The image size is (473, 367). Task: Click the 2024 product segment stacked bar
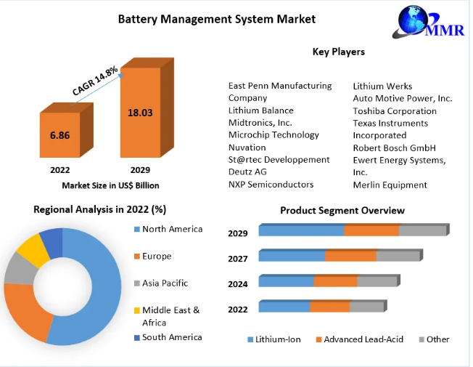327,282
